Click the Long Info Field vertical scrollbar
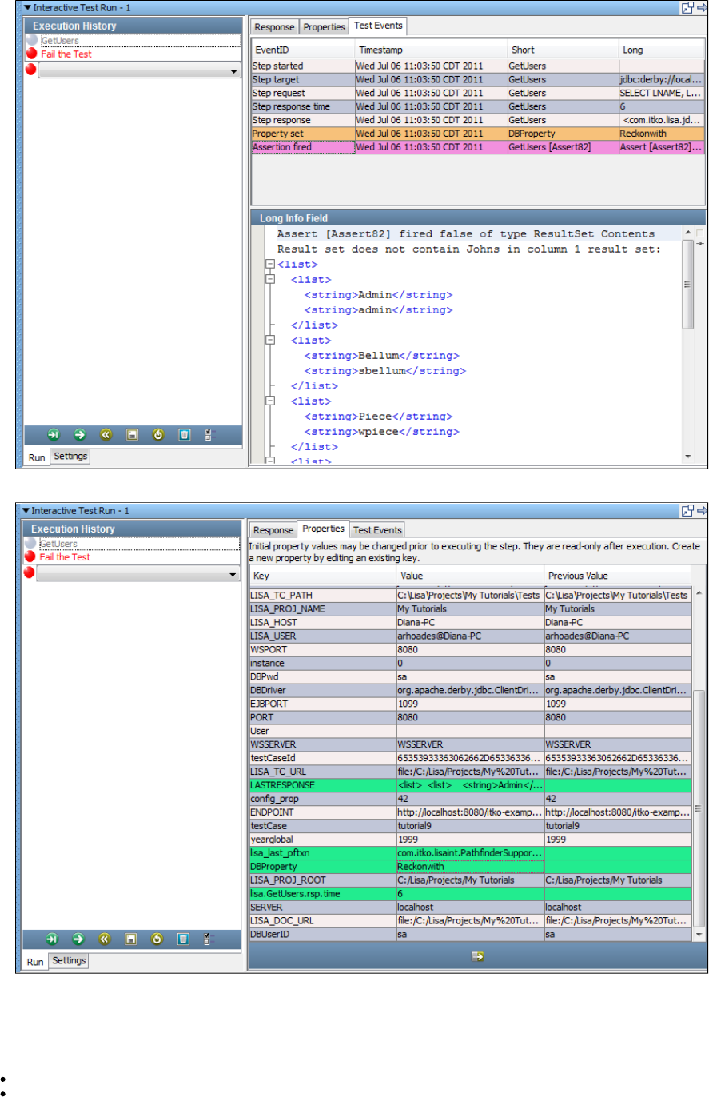Viewport: 709px width, 1097px height. (687, 285)
